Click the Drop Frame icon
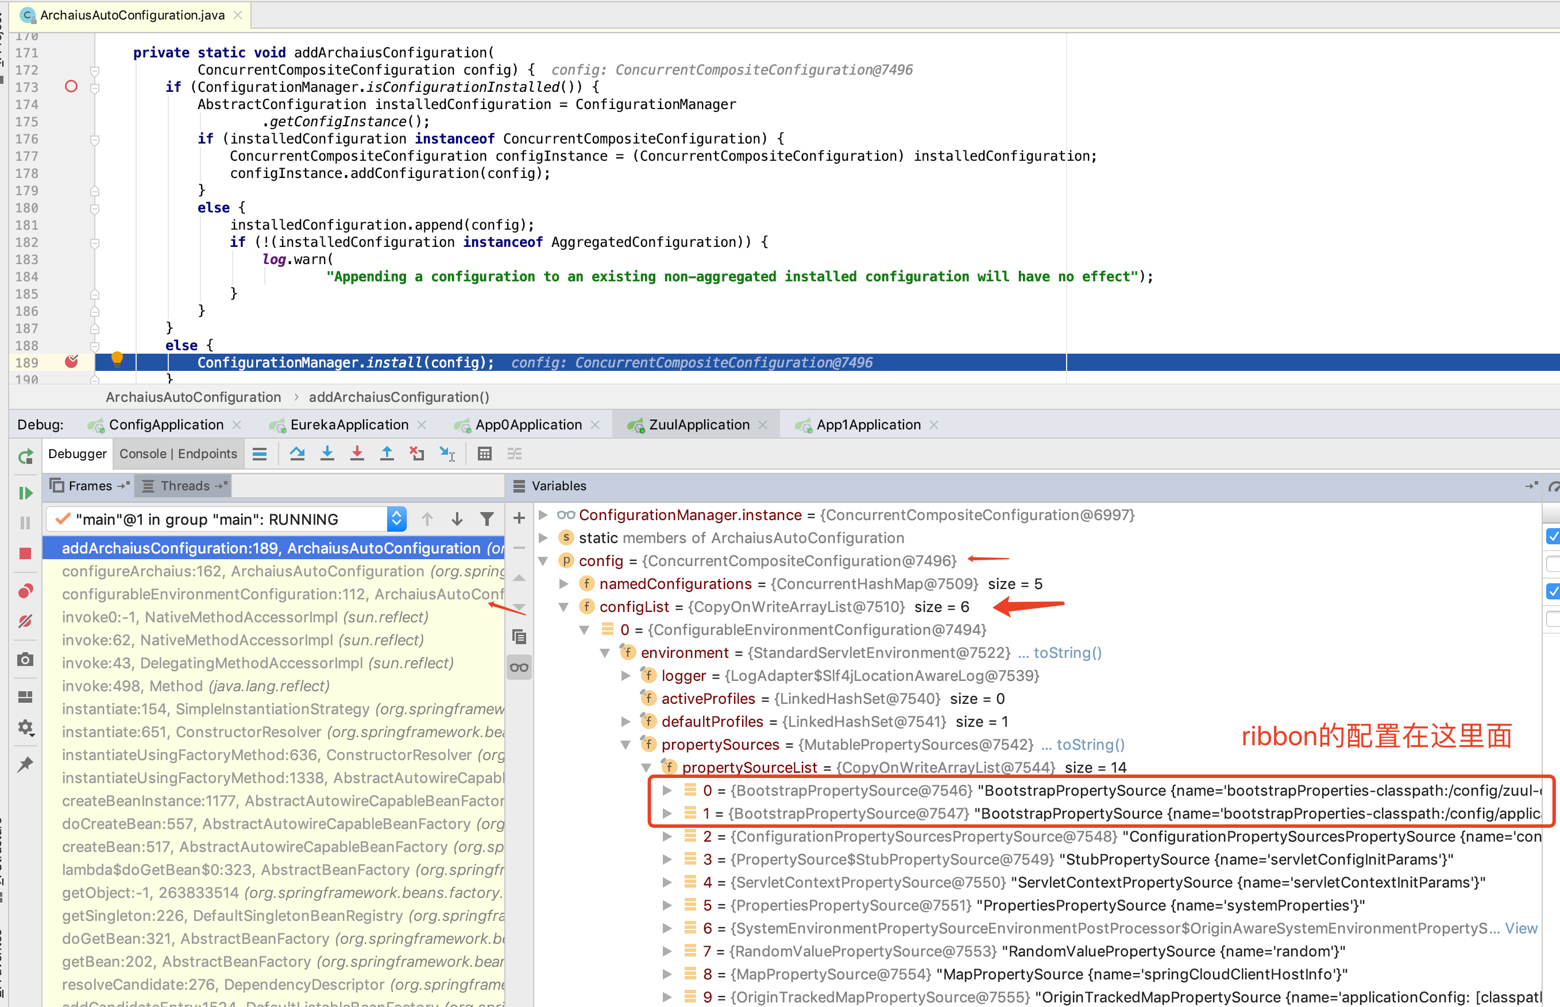The image size is (1560, 1007). click(416, 453)
